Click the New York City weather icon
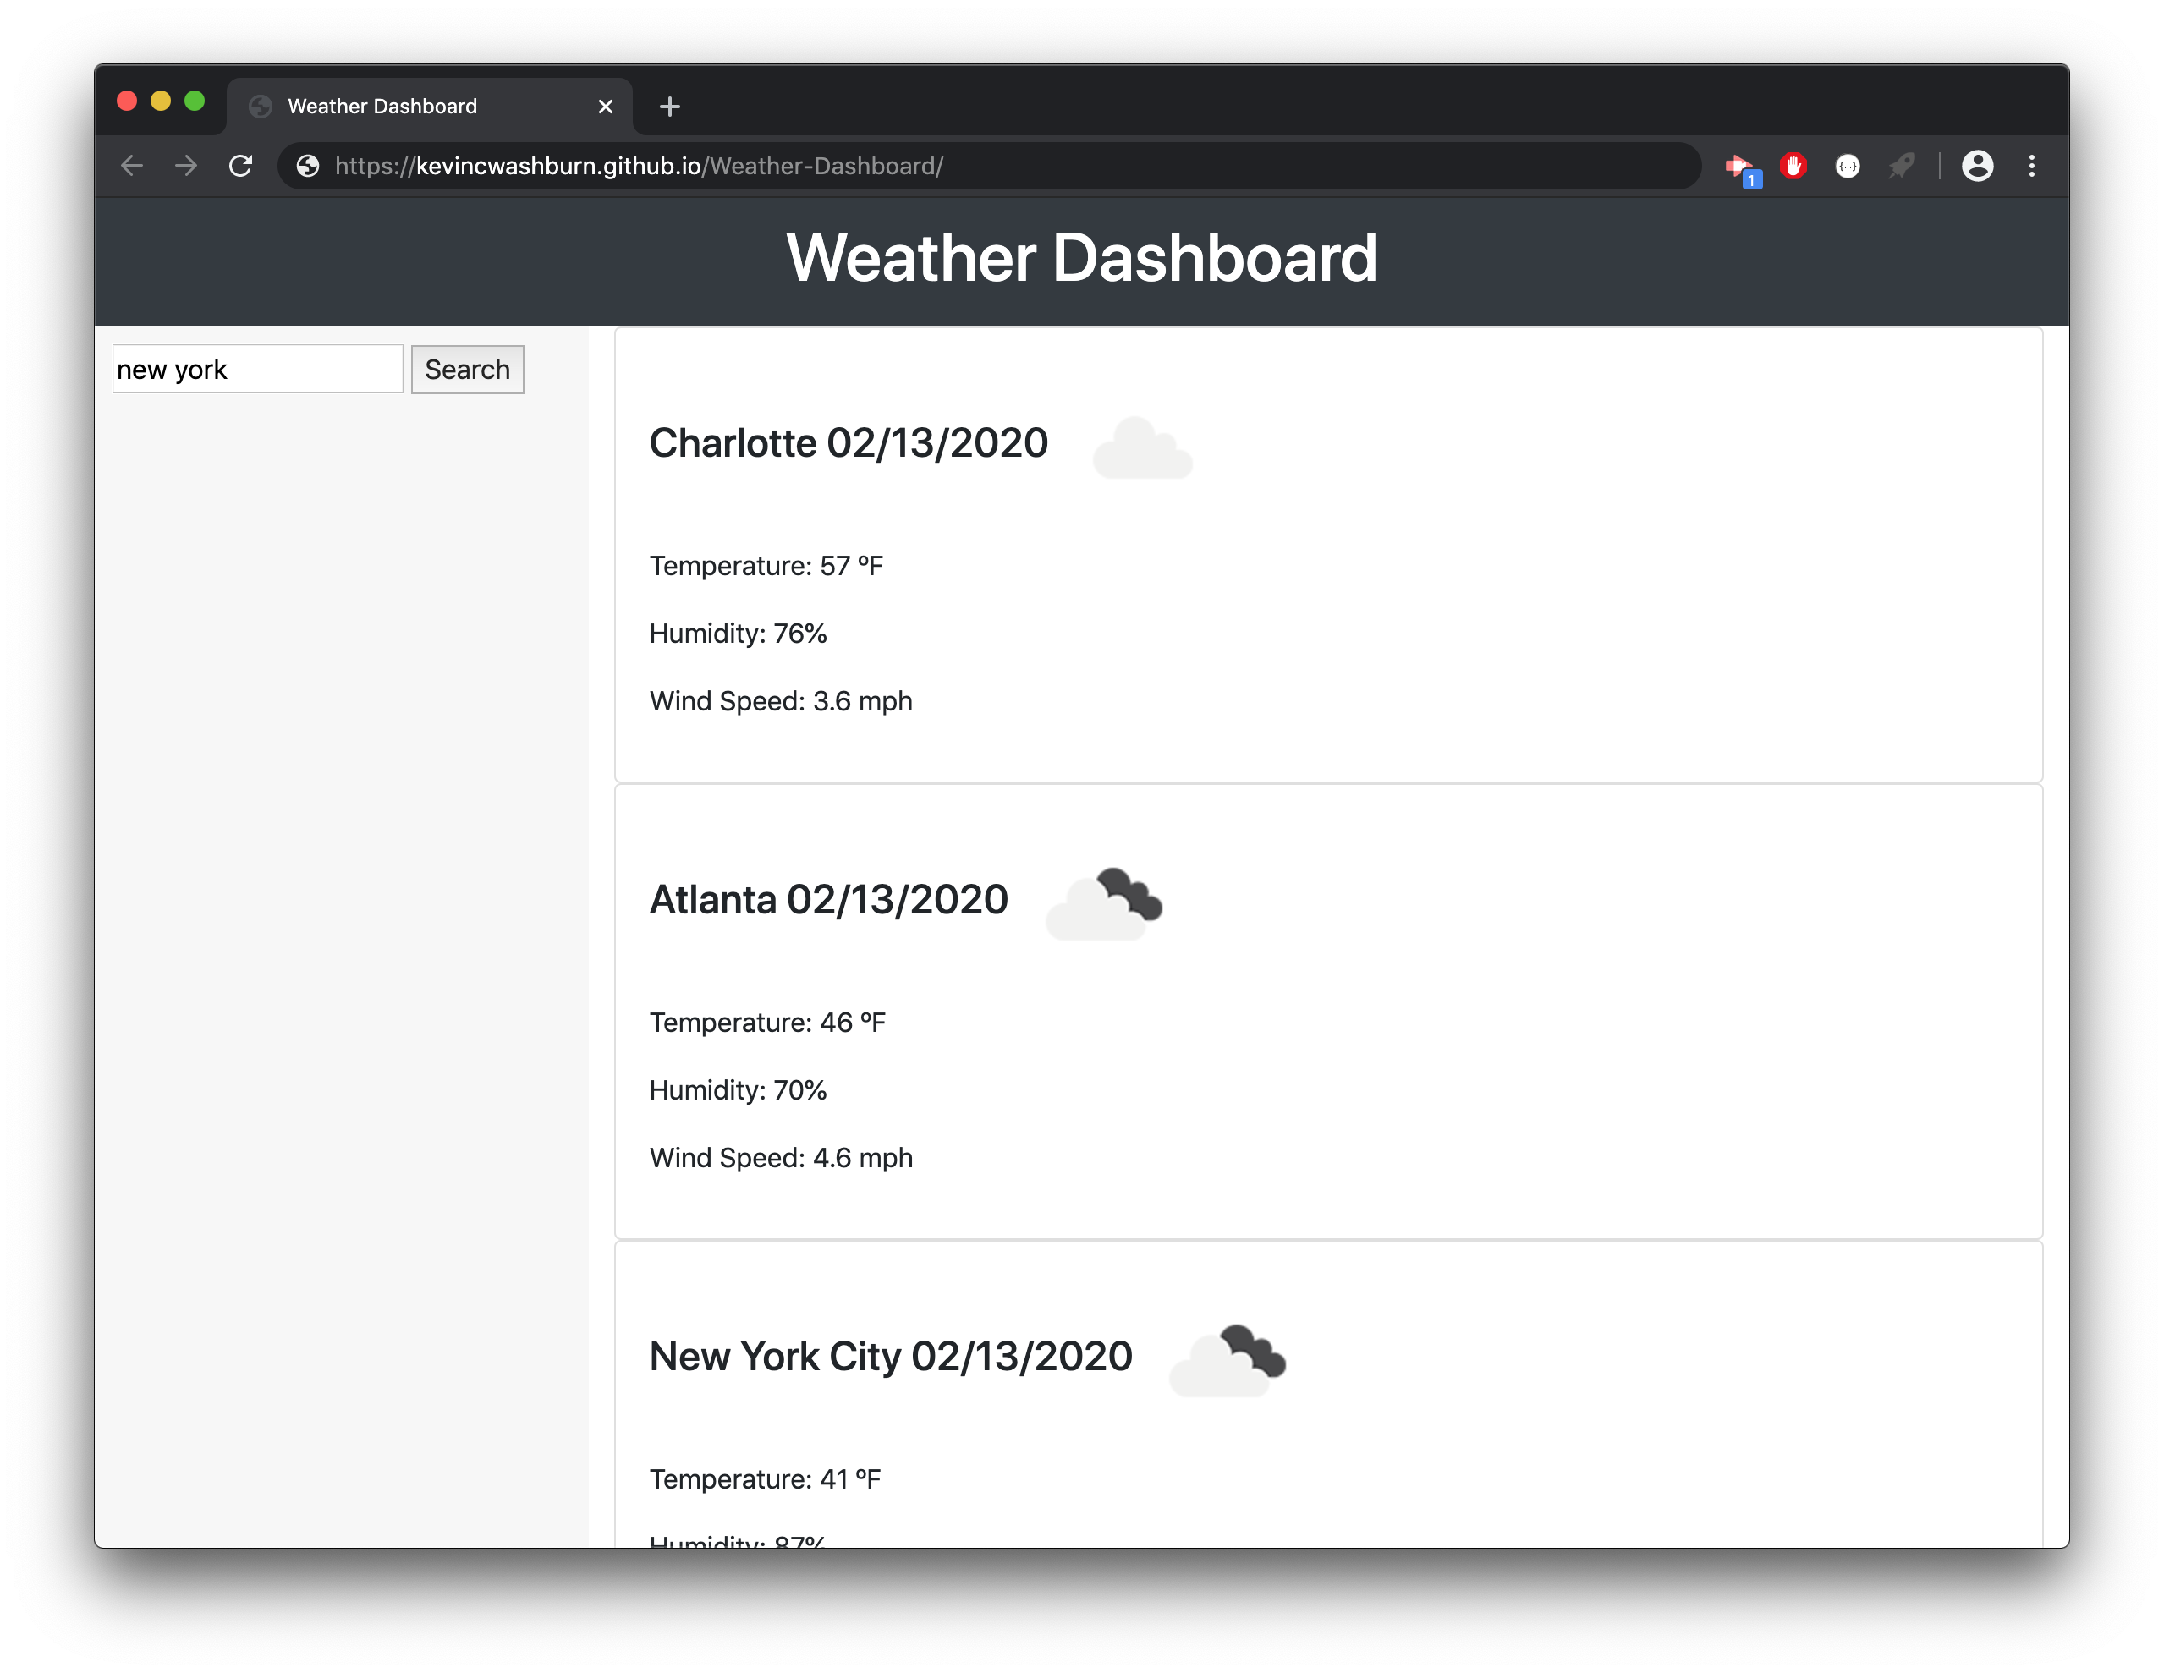Screen dimensions: 2164x1673 1228,1359
